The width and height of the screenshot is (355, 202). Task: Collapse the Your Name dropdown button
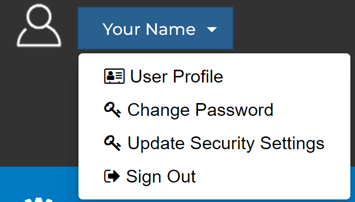coord(155,28)
